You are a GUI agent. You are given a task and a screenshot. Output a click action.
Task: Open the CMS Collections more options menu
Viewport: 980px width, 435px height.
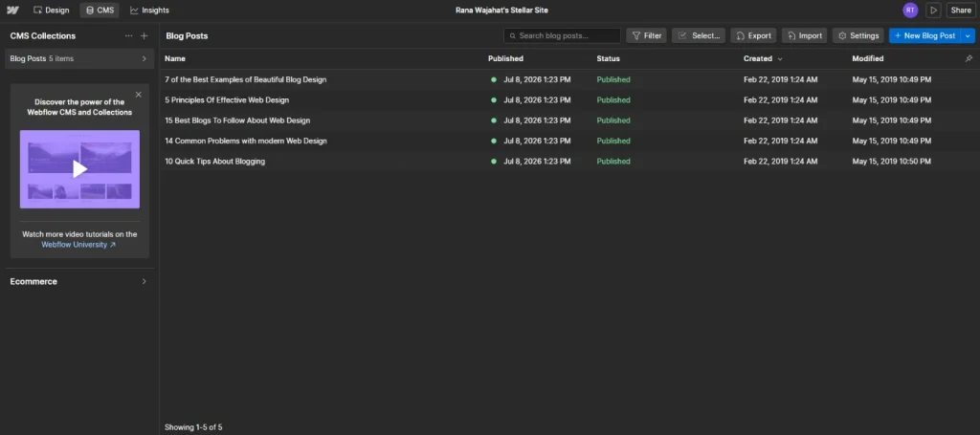click(x=129, y=35)
